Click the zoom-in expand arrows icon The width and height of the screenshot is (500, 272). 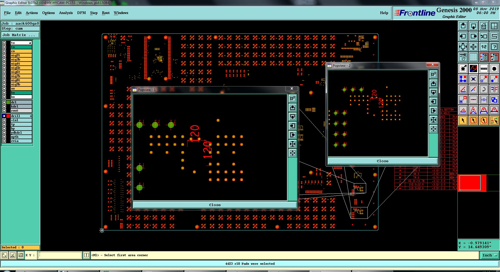point(463,47)
